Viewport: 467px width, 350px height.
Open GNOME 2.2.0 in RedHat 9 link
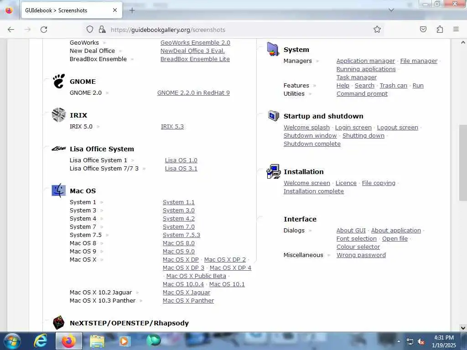pos(193,93)
